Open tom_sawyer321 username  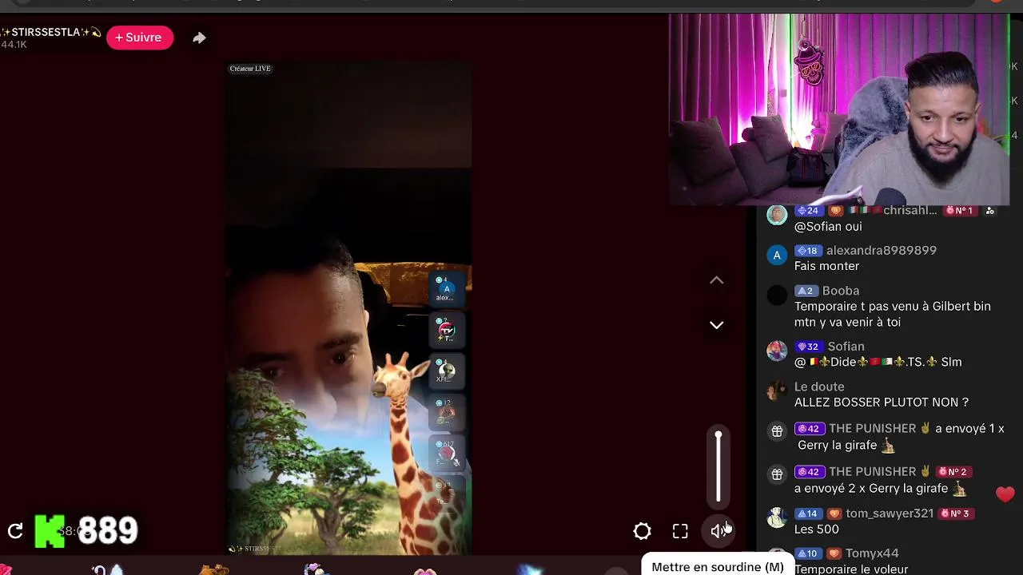(x=890, y=514)
